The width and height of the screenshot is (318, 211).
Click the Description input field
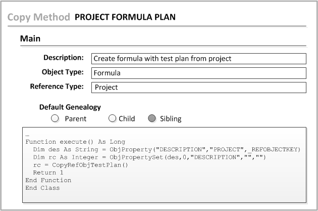[x=198, y=58]
